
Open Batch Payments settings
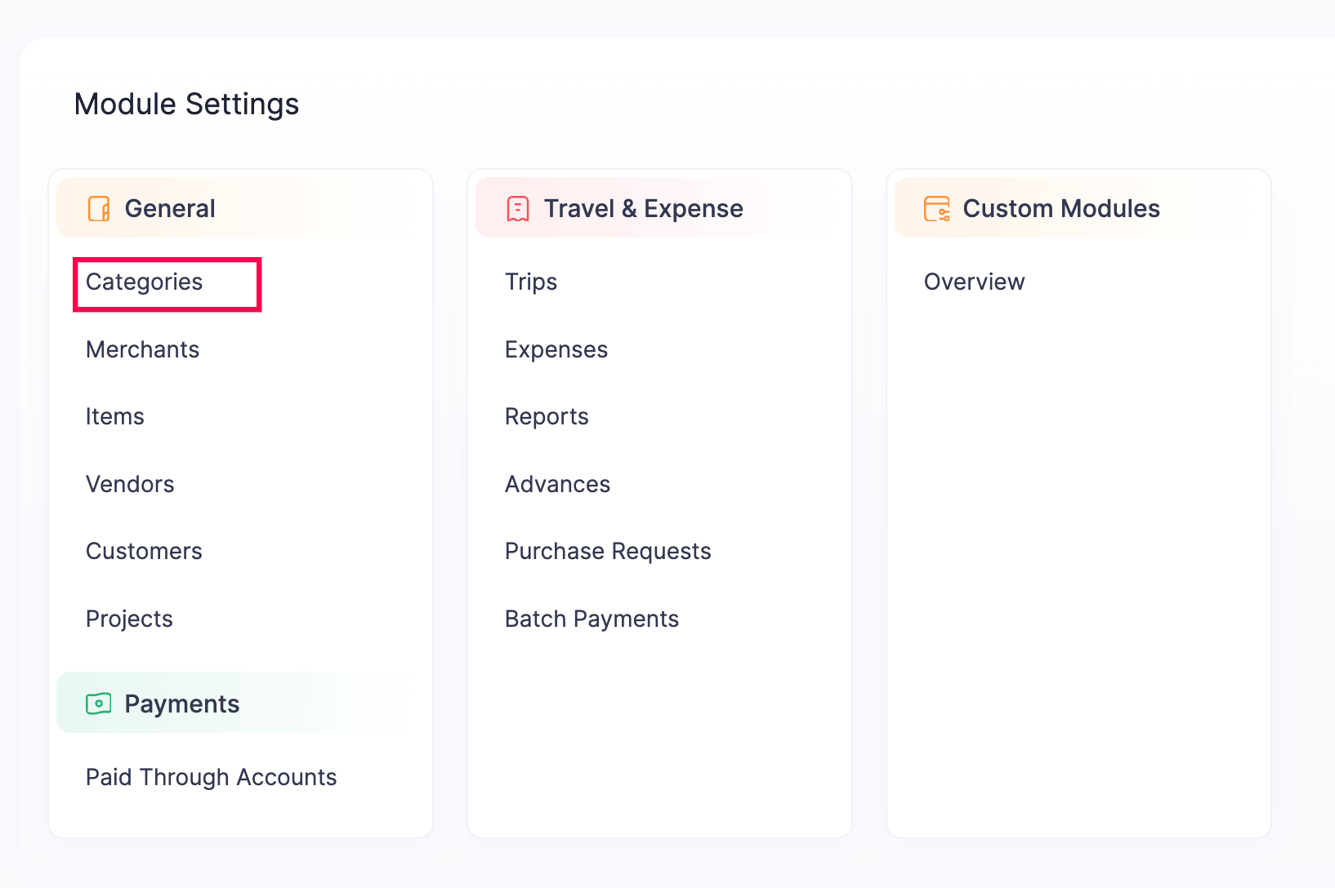(592, 619)
